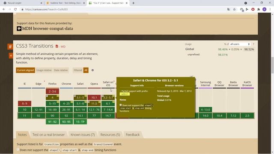Open the all users dropdown
The image size is (274, 154).
tap(240, 44)
